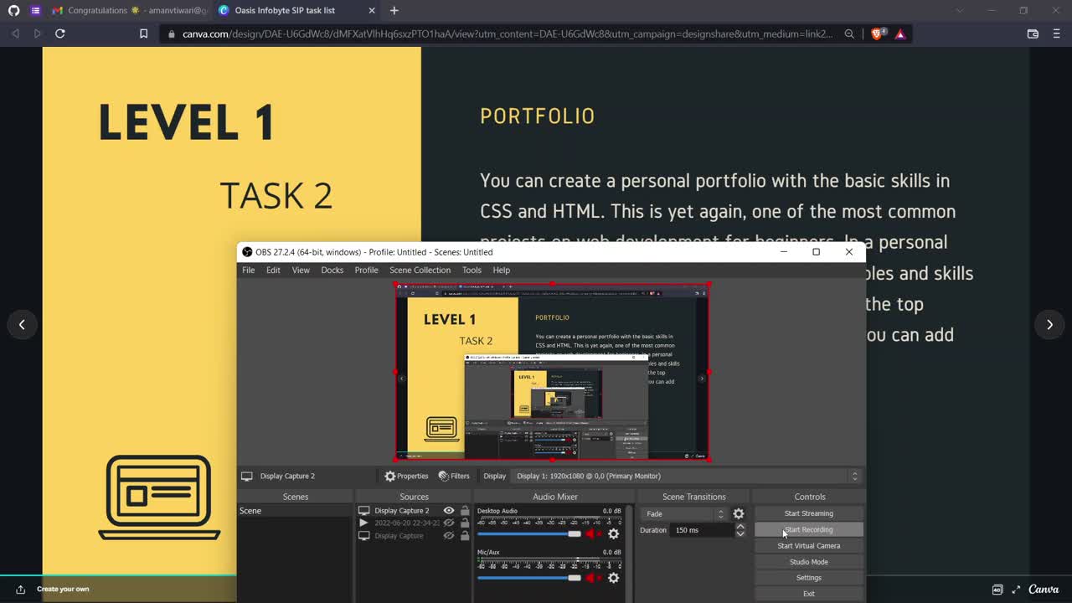This screenshot has width=1072, height=603.
Task: Expand the Display monitor selection dropdown
Action: click(x=854, y=476)
